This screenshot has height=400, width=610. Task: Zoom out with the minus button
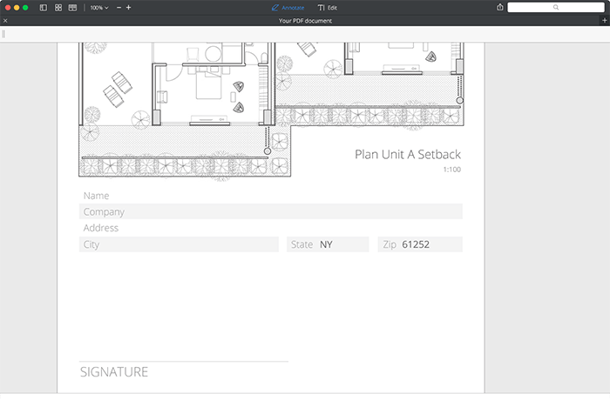coord(119,7)
